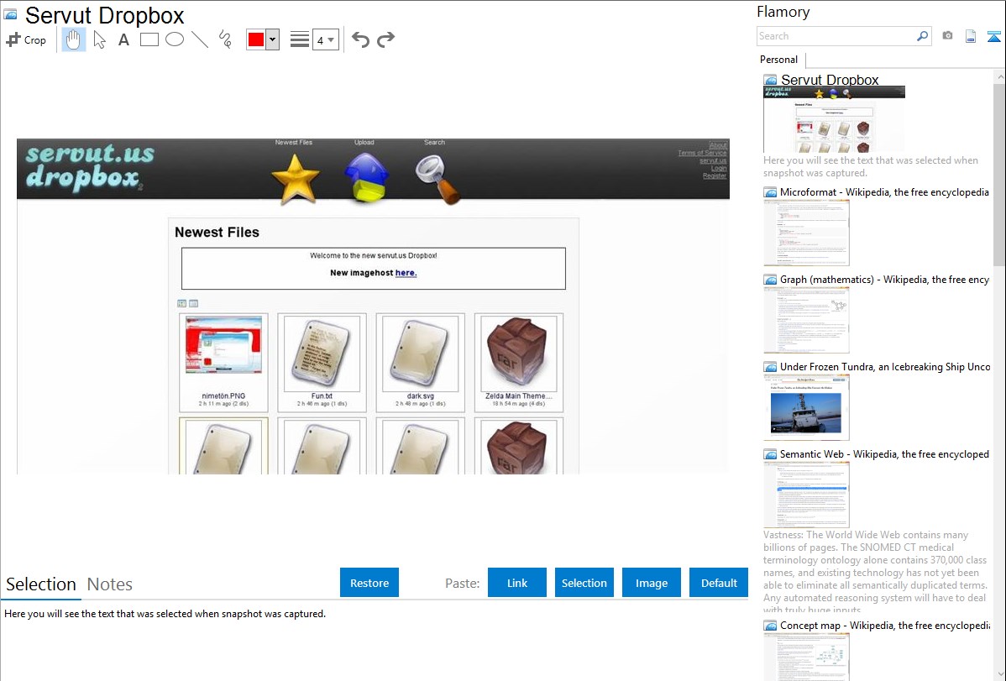Image resolution: width=1006 pixels, height=681 pixels.
Task: Click the Microformat snapshot title text
Action: tap(884, 192)
